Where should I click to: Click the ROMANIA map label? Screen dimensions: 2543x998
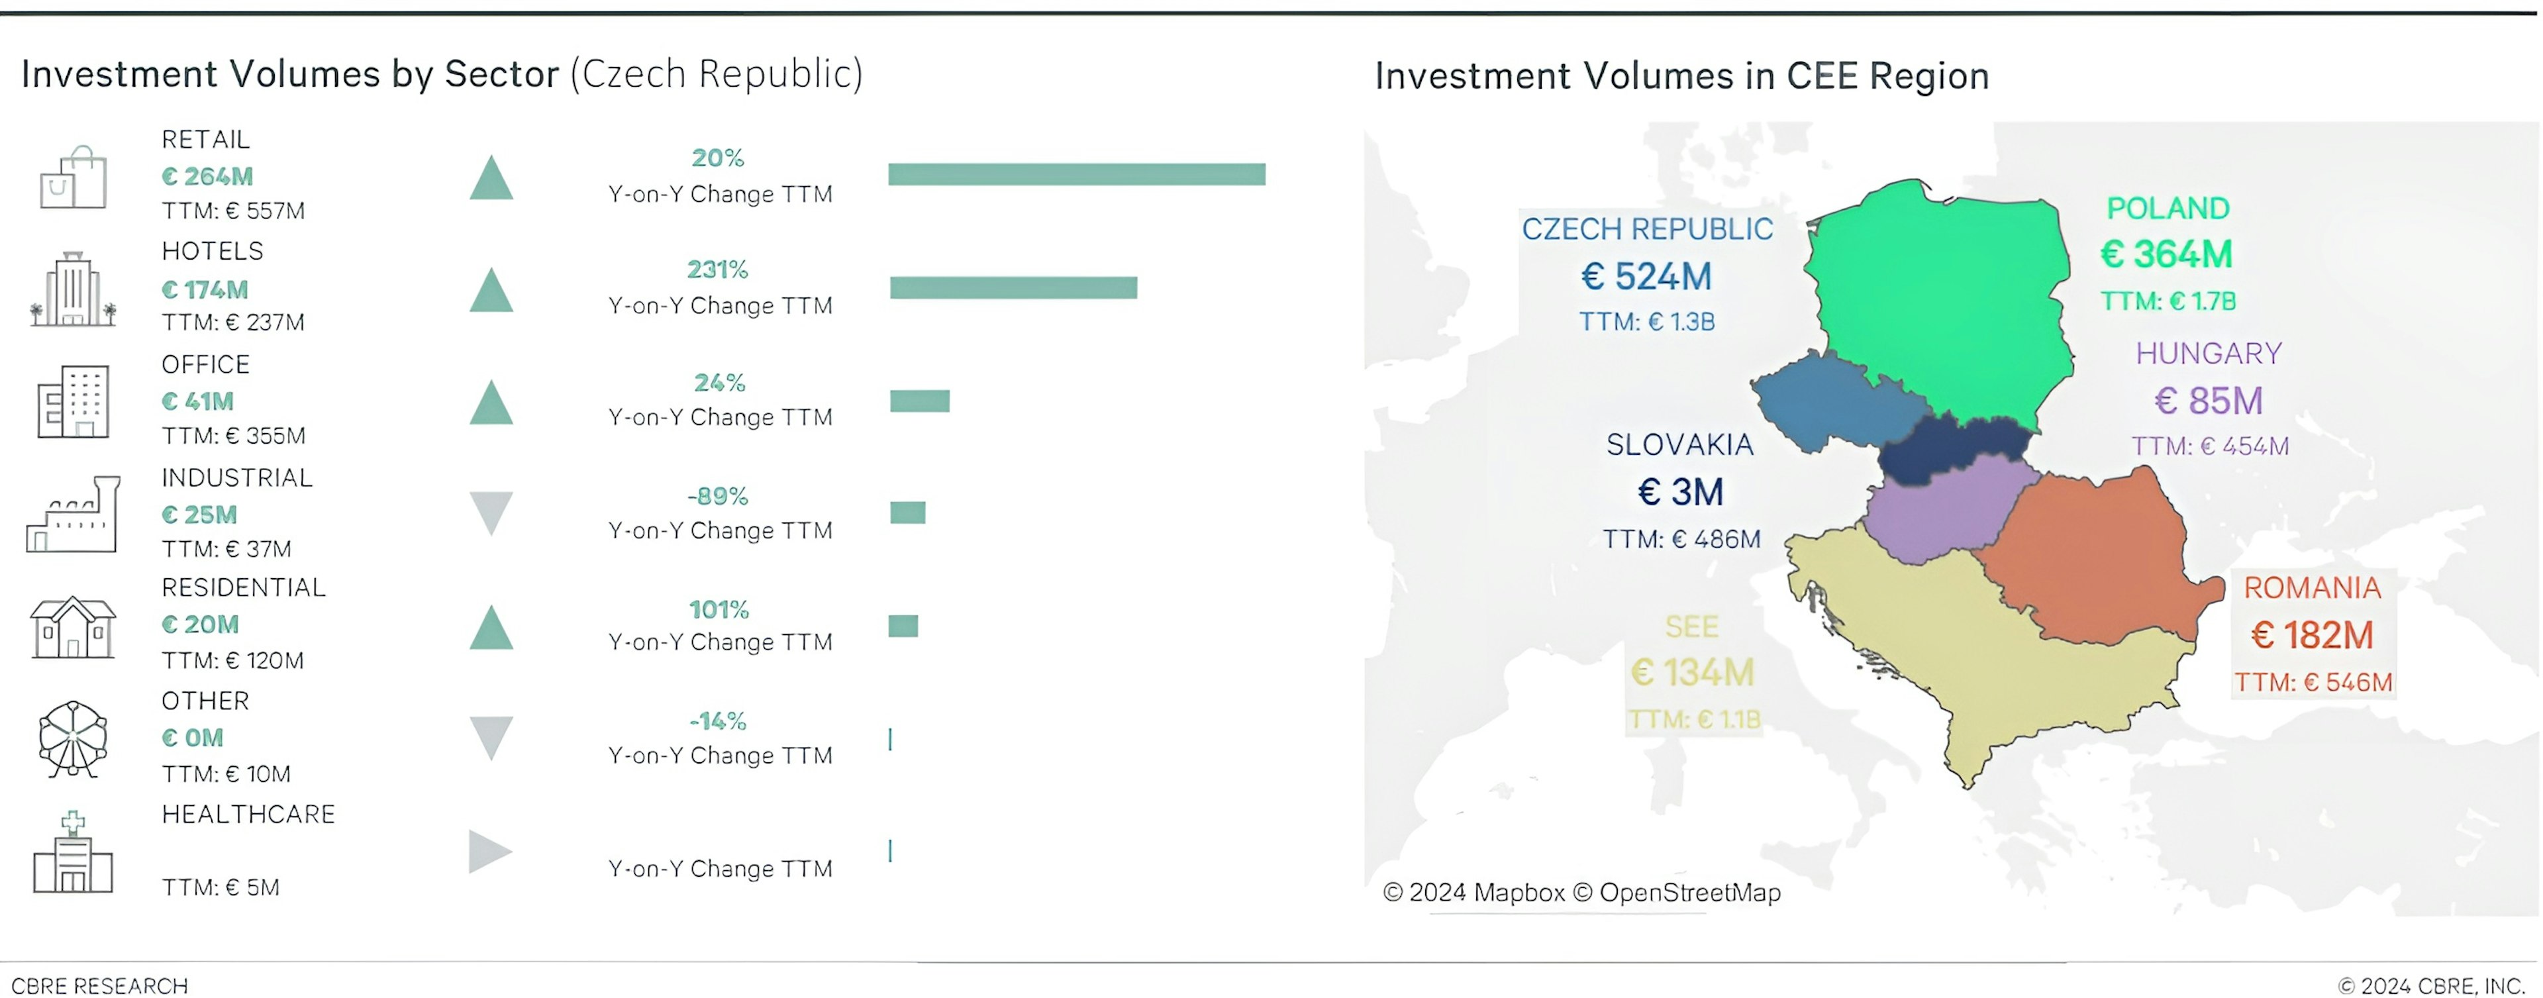pos(2312,588)
